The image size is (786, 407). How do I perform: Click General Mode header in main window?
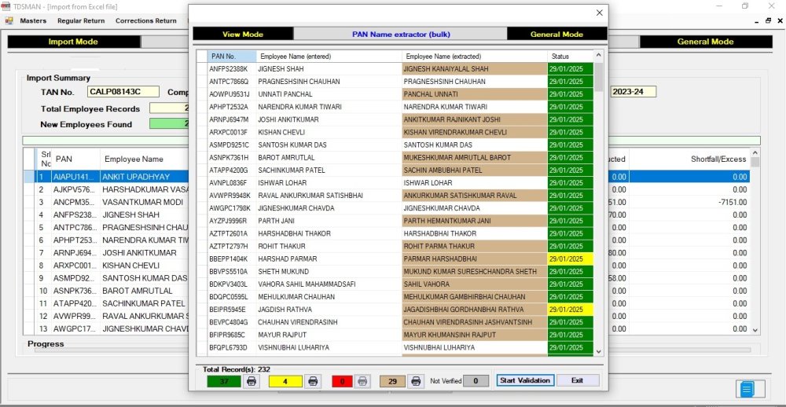coord(705,42)
